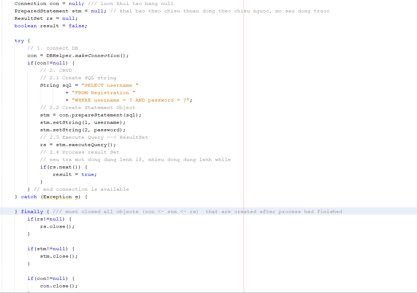The image size is (417, 293).
Task: Click the "result = true" assignment
Action: [x=75, y=174]
